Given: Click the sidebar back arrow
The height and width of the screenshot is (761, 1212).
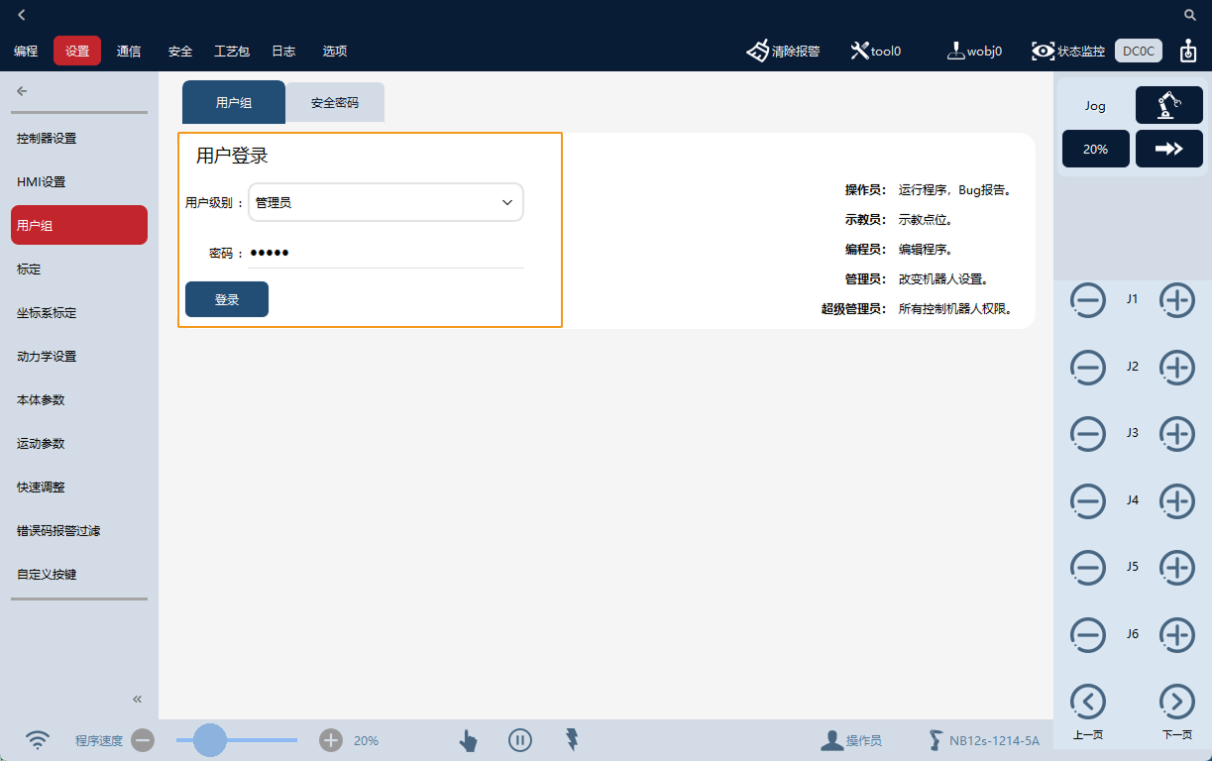Looking at the screenshot, I should [x=22, y=91].
